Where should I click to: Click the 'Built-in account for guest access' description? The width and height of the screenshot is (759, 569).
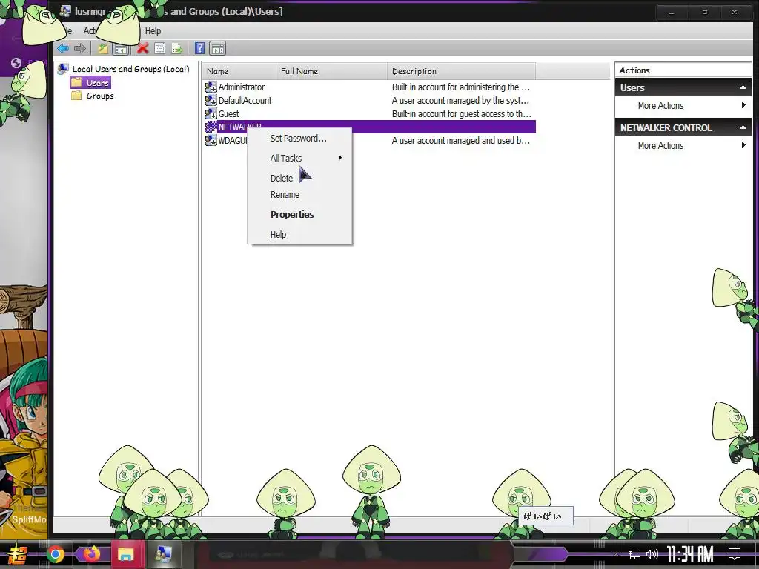tap(461, 113)
